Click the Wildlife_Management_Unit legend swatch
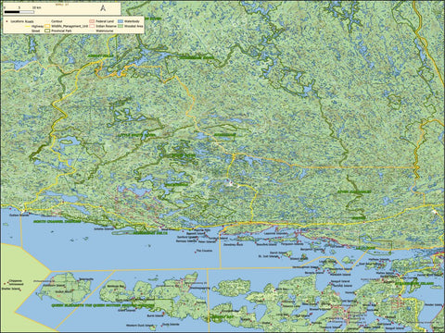This screenshot has width=445, height=333. coord(47,26)
